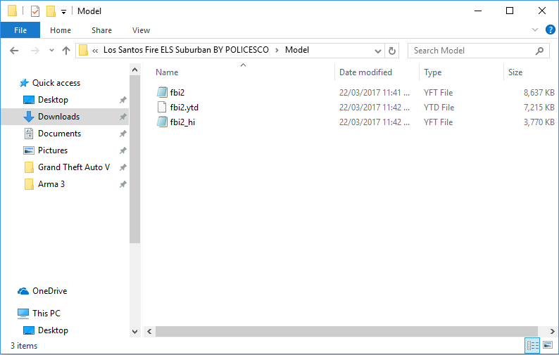Viewport: 559px width, 355px height.
Task: Switch to Details view layout
Action: click(533, 345)
